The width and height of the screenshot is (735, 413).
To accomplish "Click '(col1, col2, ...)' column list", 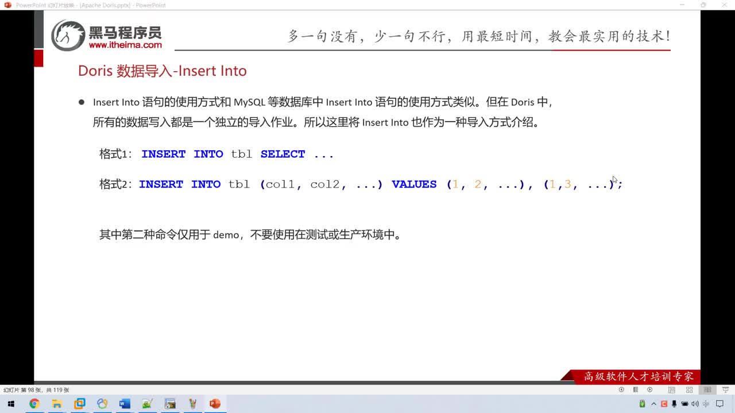I will [321, 184].
